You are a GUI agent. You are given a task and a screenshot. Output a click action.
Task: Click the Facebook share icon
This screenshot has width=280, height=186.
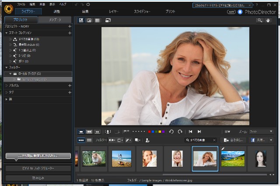click(x=253, y=140)
